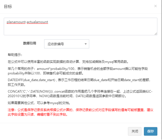Click the 帮助提示 heading
Image resolution: width=162 pixels, height=140 pixels.
tap(15, 55)
